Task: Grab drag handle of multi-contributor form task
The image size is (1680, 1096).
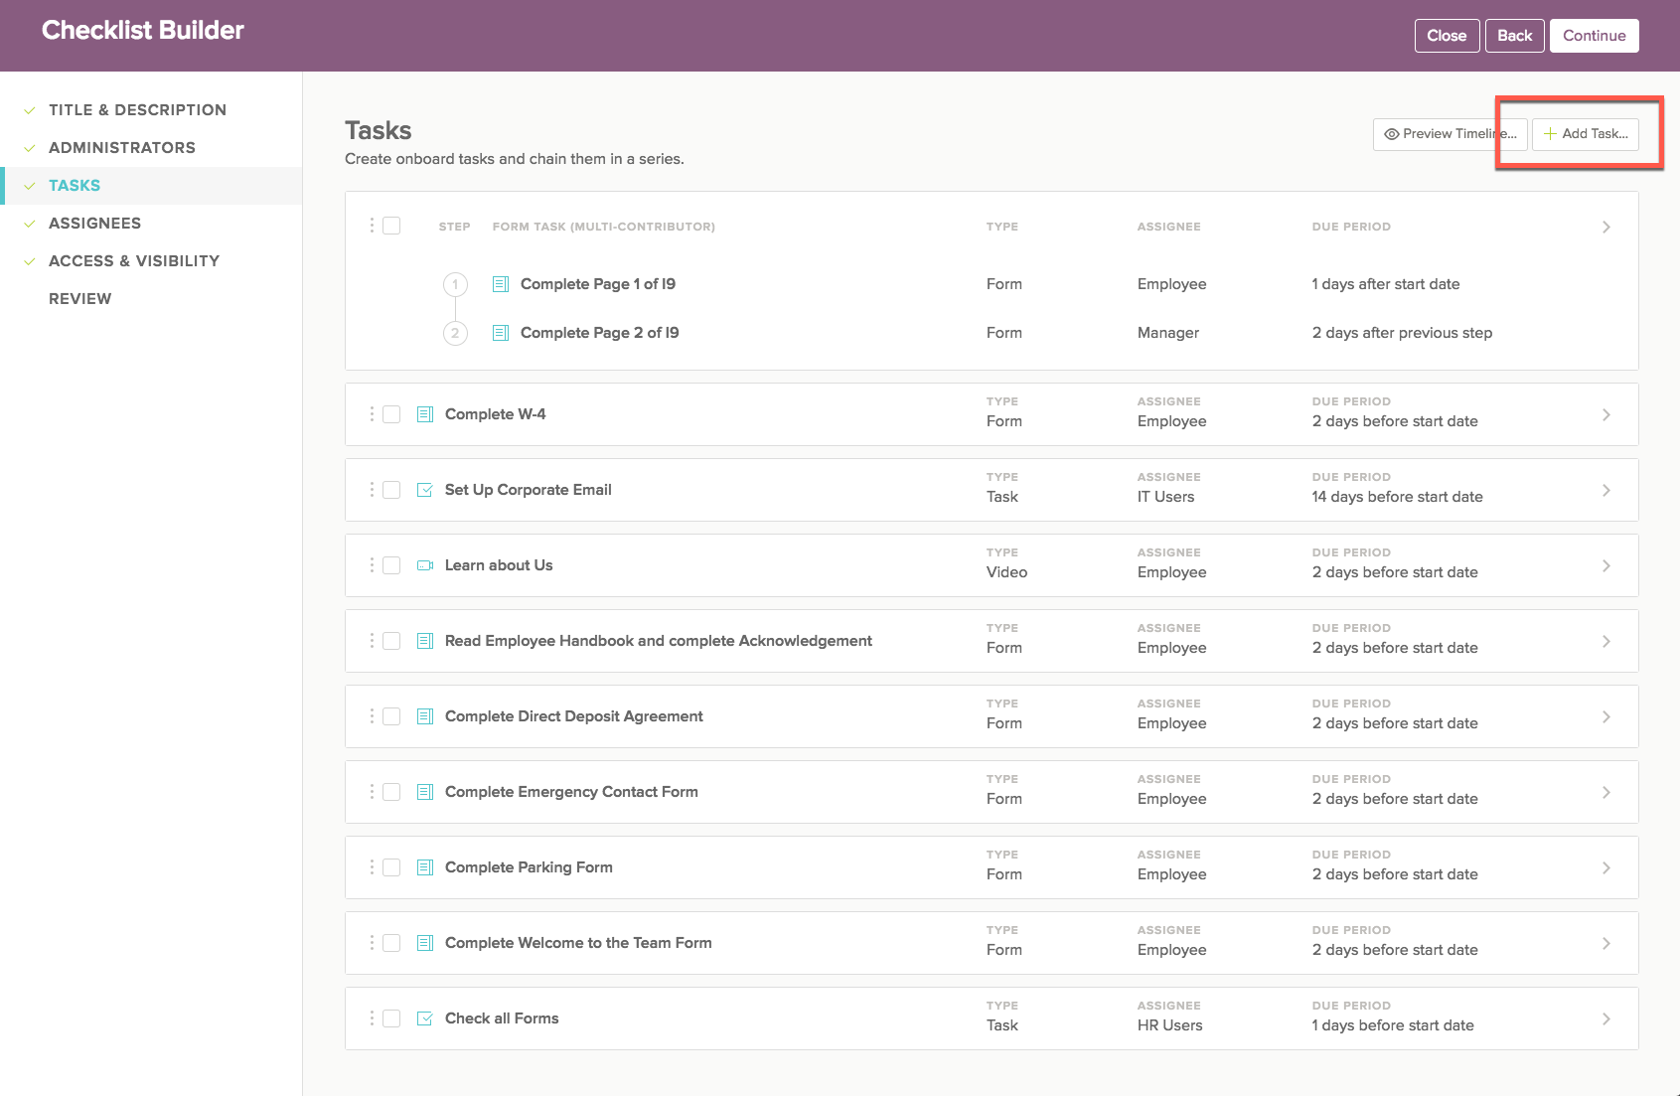Action: pos(372,226)
